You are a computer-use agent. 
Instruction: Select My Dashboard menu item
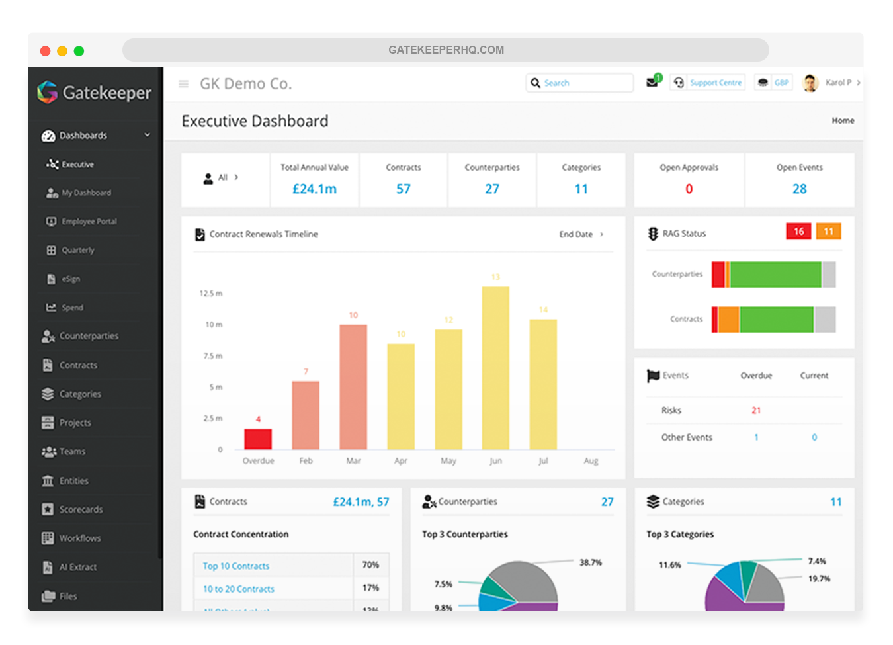[x=86, y=193]
